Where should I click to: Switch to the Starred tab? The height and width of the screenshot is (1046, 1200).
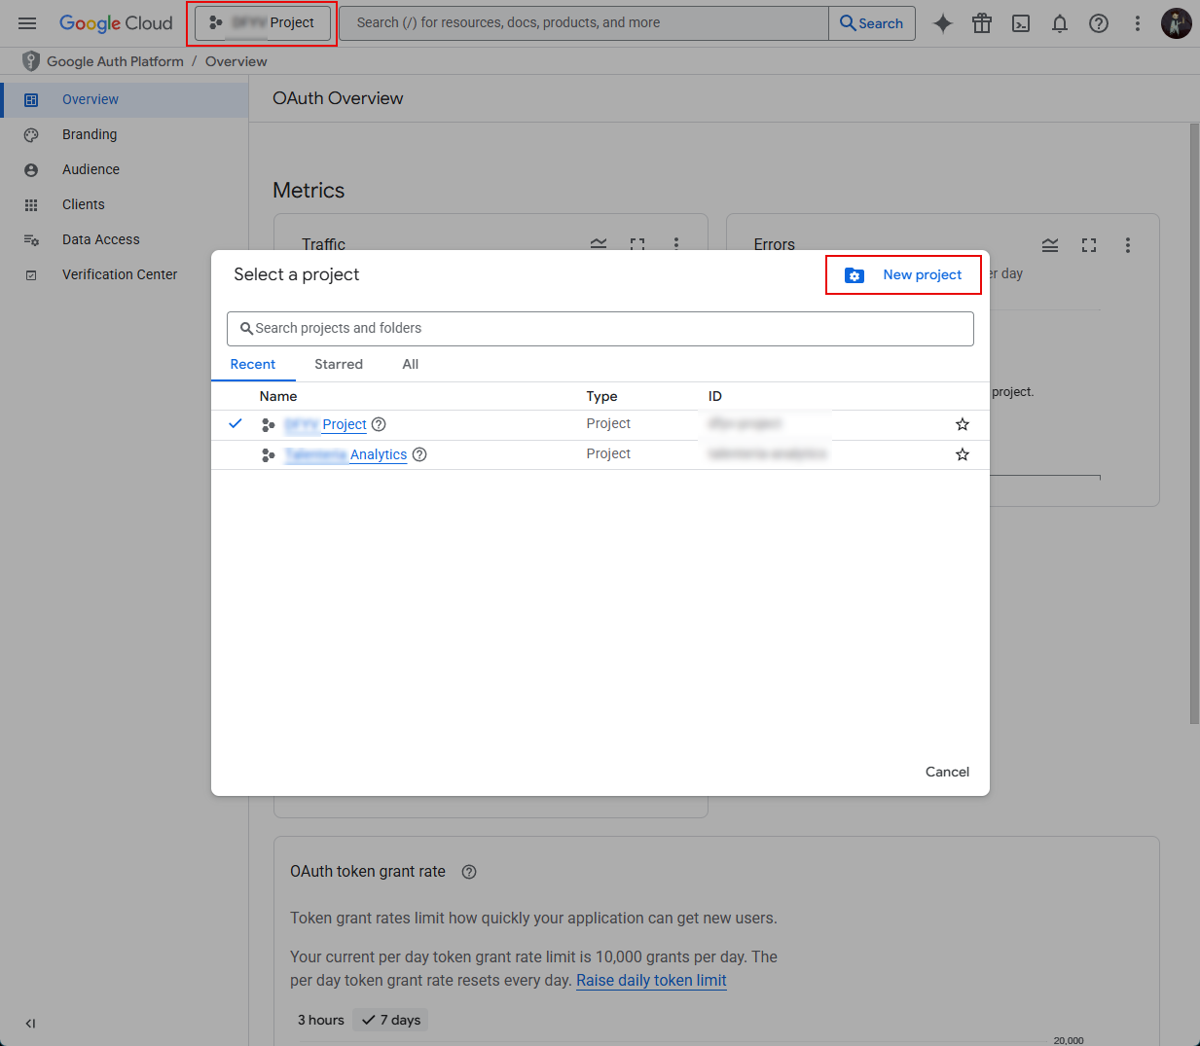click(338, 364)
